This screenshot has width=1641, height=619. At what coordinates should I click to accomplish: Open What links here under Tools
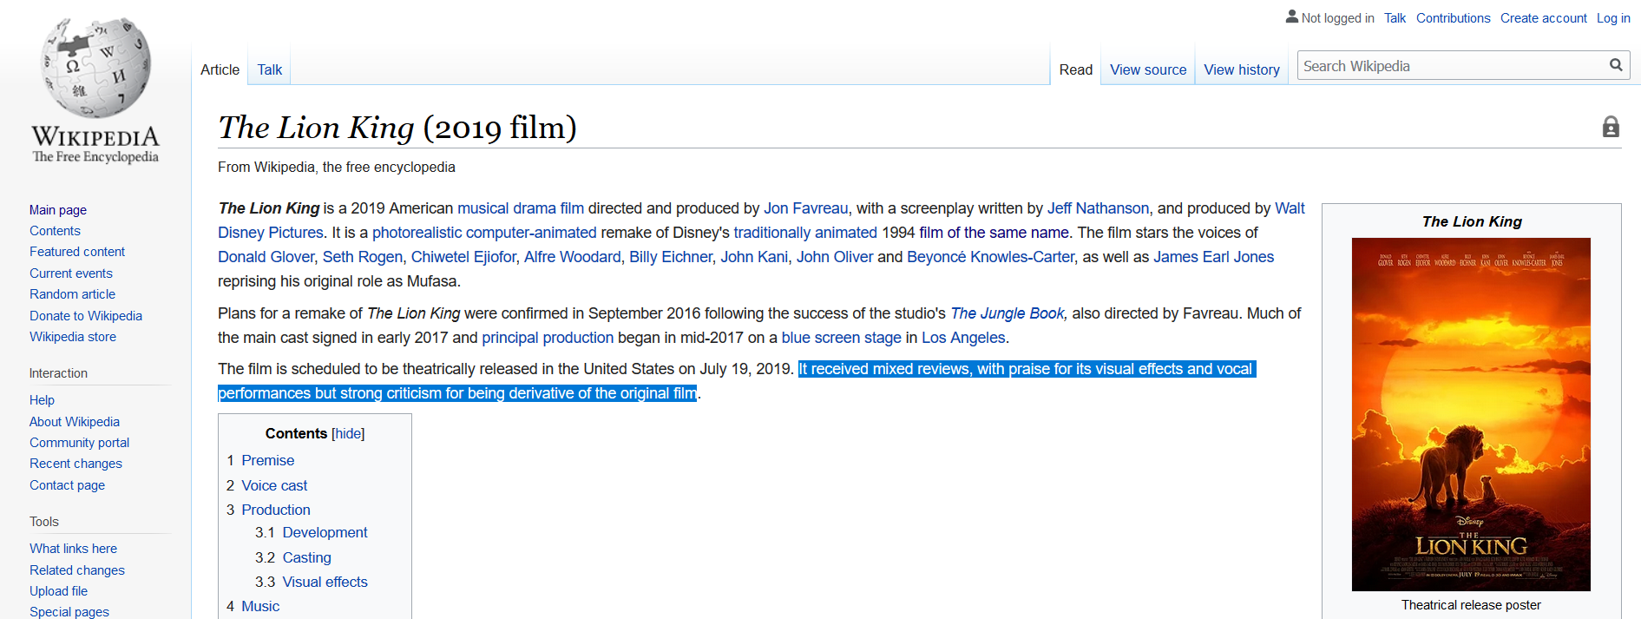coord(73,549)
